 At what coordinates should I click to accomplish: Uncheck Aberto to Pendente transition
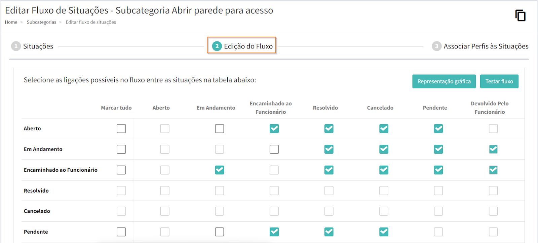[x=438, y=129]
